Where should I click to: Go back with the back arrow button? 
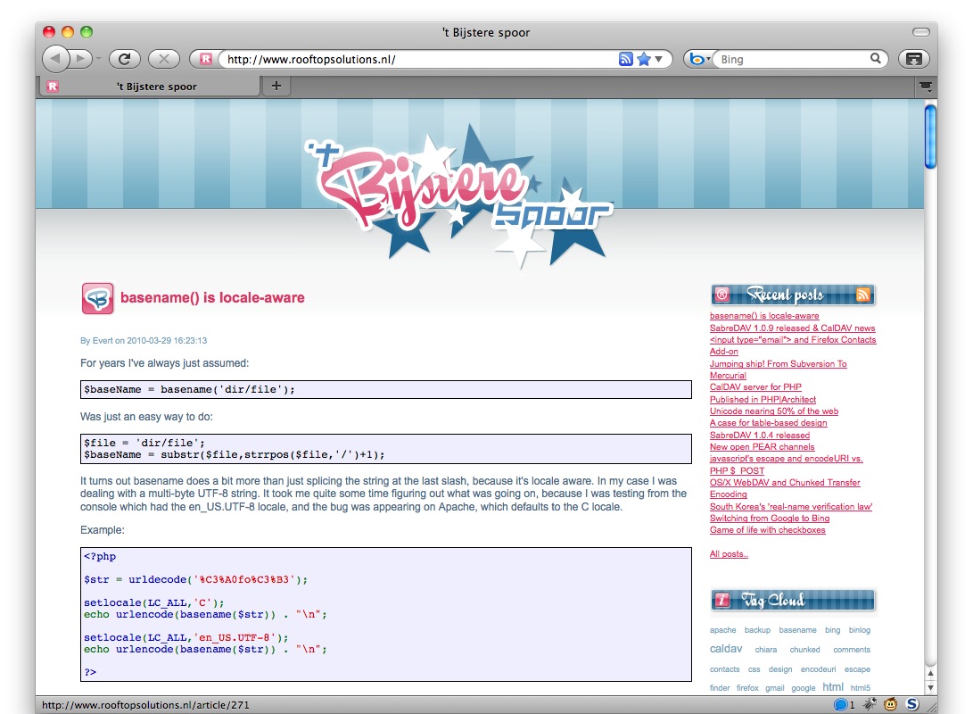pyautogui.click(x=55, y=59)
